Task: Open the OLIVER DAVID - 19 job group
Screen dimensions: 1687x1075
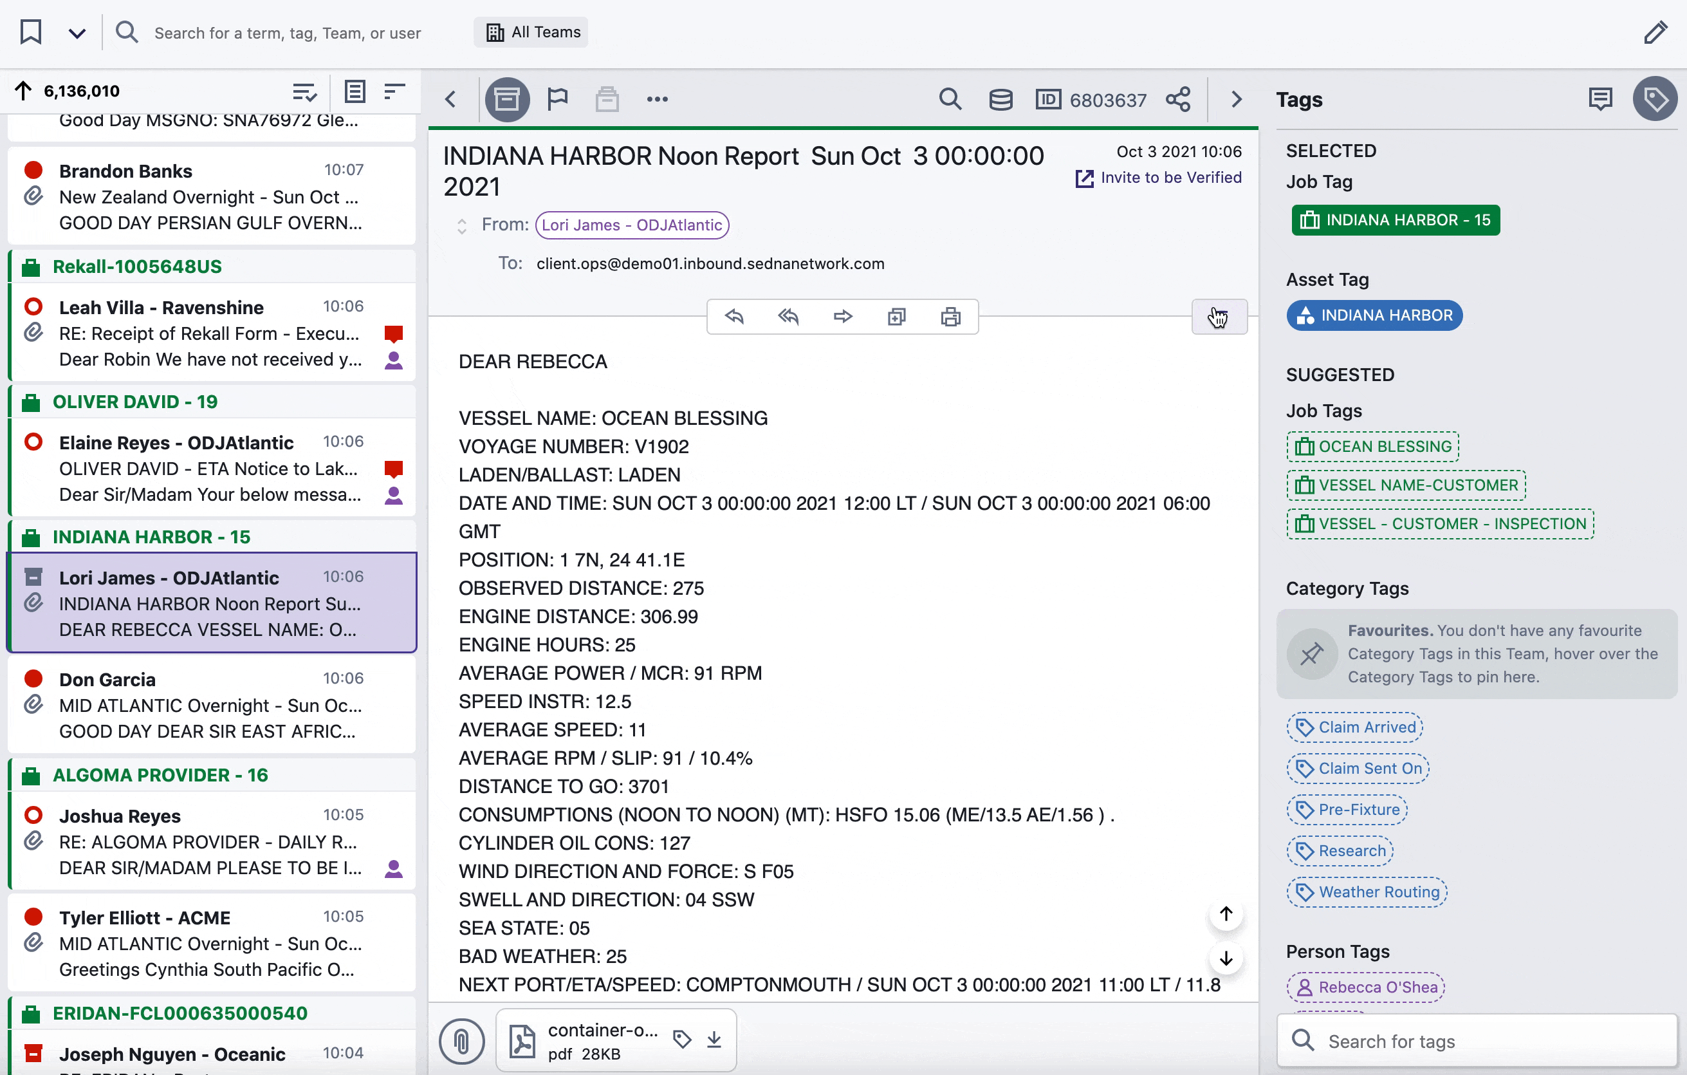Action: coord(212,402)
